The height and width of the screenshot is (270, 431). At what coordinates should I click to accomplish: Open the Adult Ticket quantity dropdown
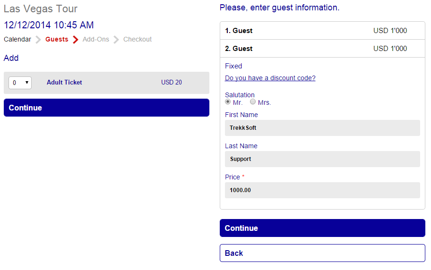20,83
